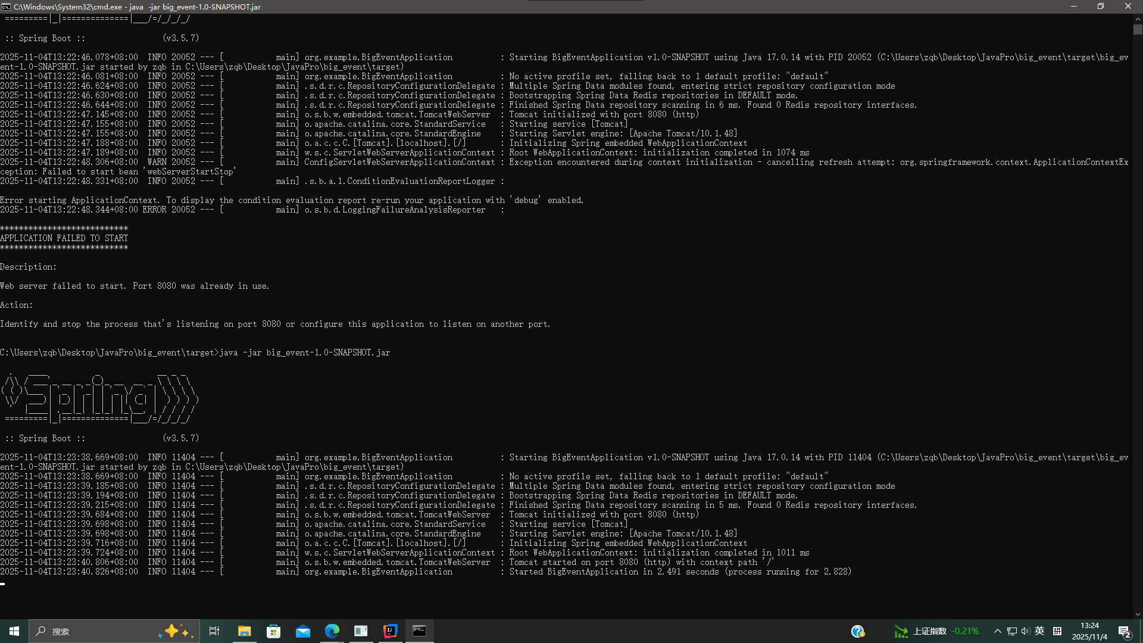Open the Get Help question mark icon
Image resolution: width=1143 pixels, height=643 pixels.
[x=857, y=631]
